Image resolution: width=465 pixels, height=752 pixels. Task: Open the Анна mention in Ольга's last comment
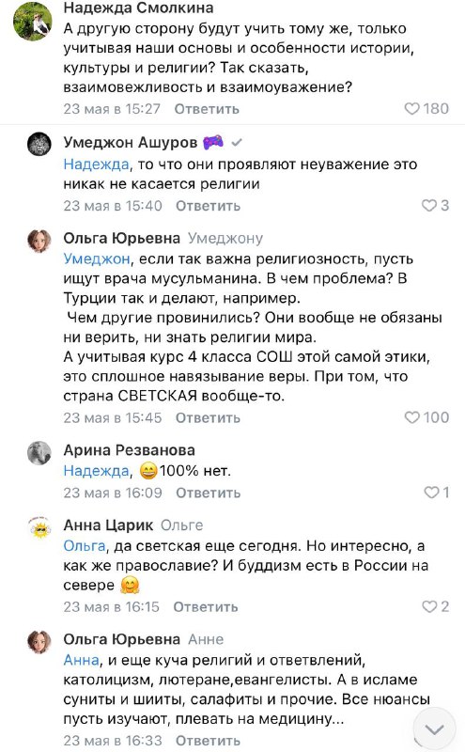click(x=81, y=660)
